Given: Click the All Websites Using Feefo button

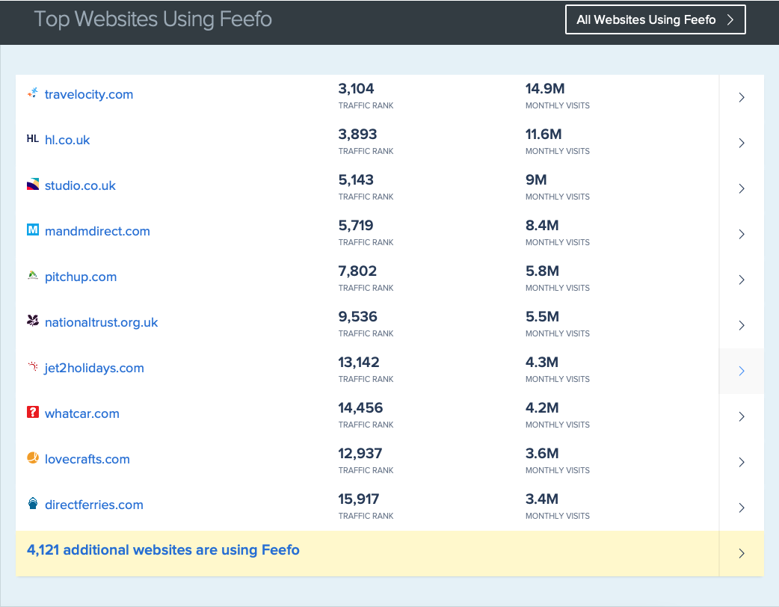Looking at the screenshot, I should (656, 20).
